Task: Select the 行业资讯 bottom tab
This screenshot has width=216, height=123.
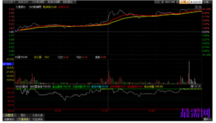Action: [37, 119]
